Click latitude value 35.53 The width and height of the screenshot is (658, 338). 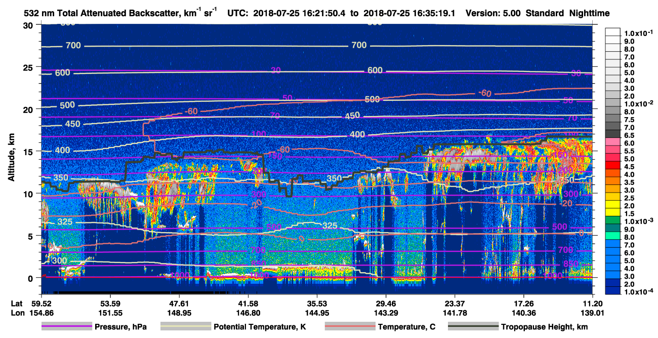(317, 303)
